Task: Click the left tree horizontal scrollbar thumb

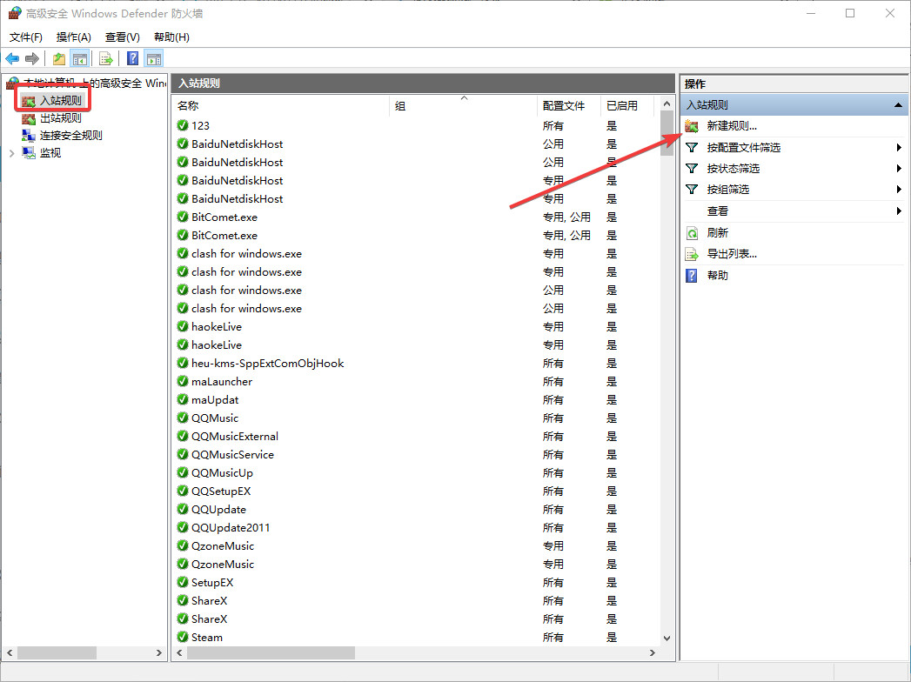Action: pyautogui.click(x=57, y=653)
